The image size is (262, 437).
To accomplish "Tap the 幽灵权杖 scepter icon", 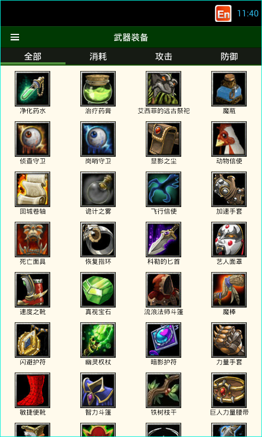I will click(98, 340).
